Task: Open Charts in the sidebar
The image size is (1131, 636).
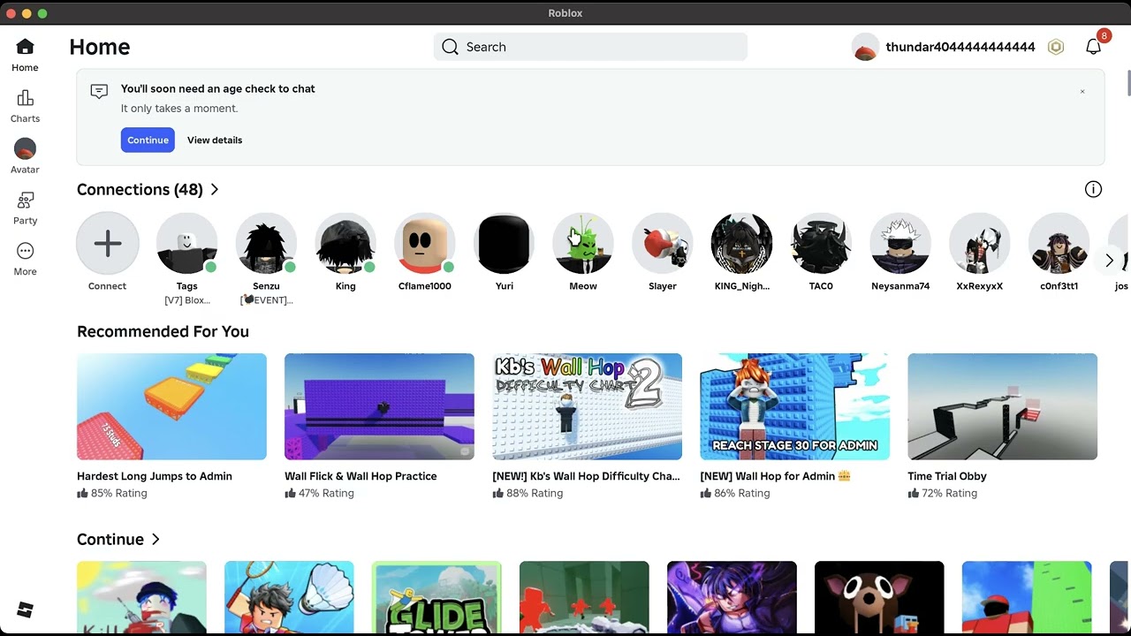Action: 25,106
